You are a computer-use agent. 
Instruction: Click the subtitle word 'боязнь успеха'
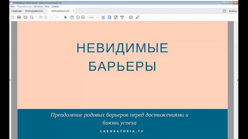tap(119, 123)
